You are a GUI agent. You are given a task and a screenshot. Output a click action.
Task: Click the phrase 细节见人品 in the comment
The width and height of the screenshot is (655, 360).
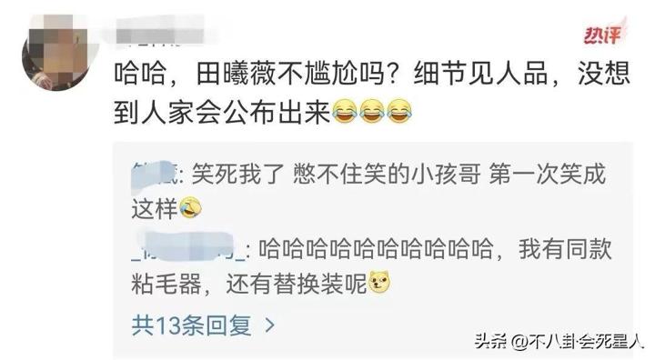pos(480,74)
